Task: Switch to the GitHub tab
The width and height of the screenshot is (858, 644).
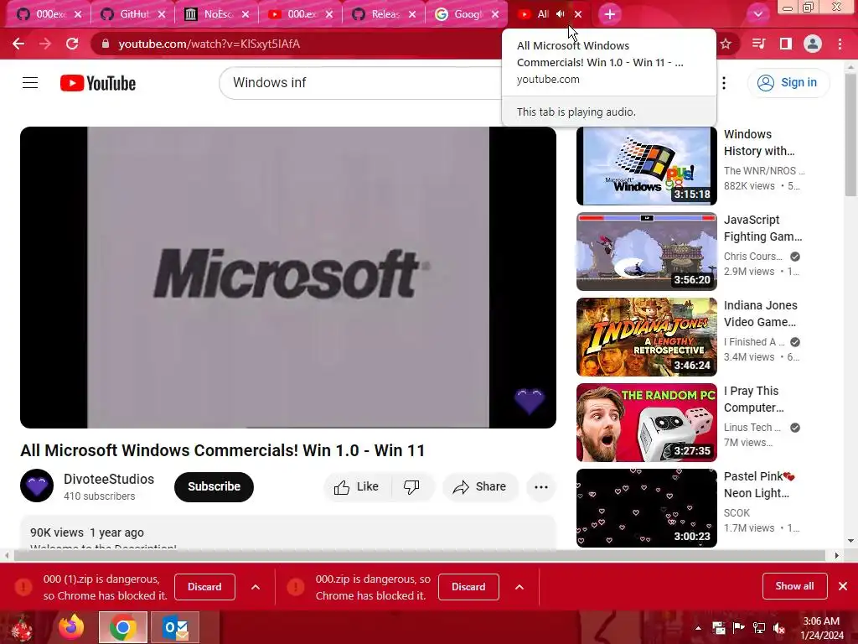Action: point(133,14)
